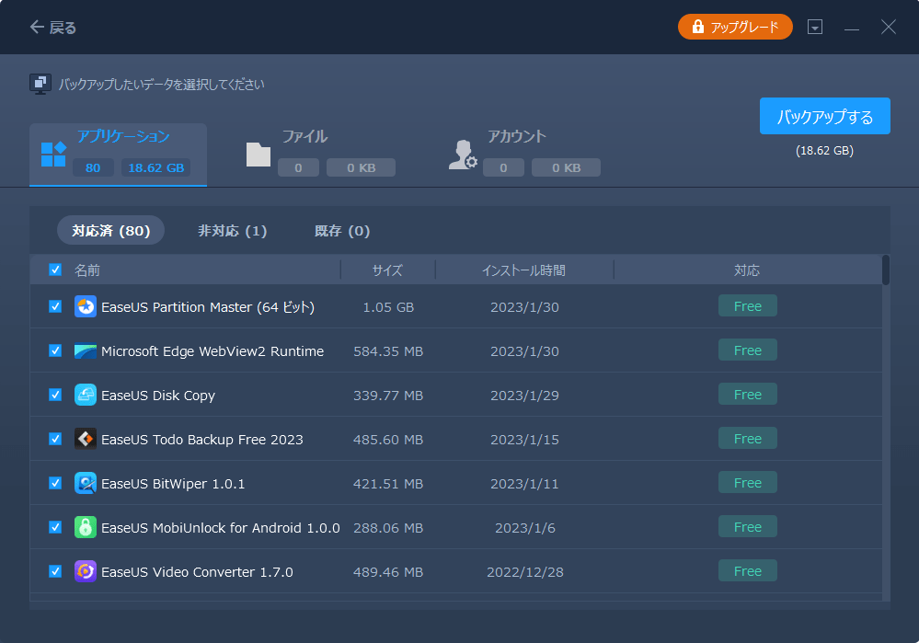Click the EaseUS Disk Copy icon
Screen dimensions: 919x643
tap(86, 396)
